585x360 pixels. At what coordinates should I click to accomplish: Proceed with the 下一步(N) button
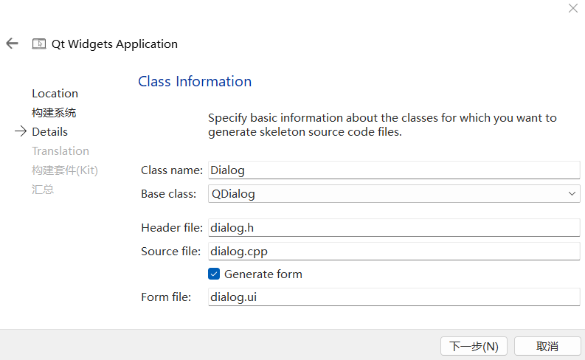click(474, 346)
